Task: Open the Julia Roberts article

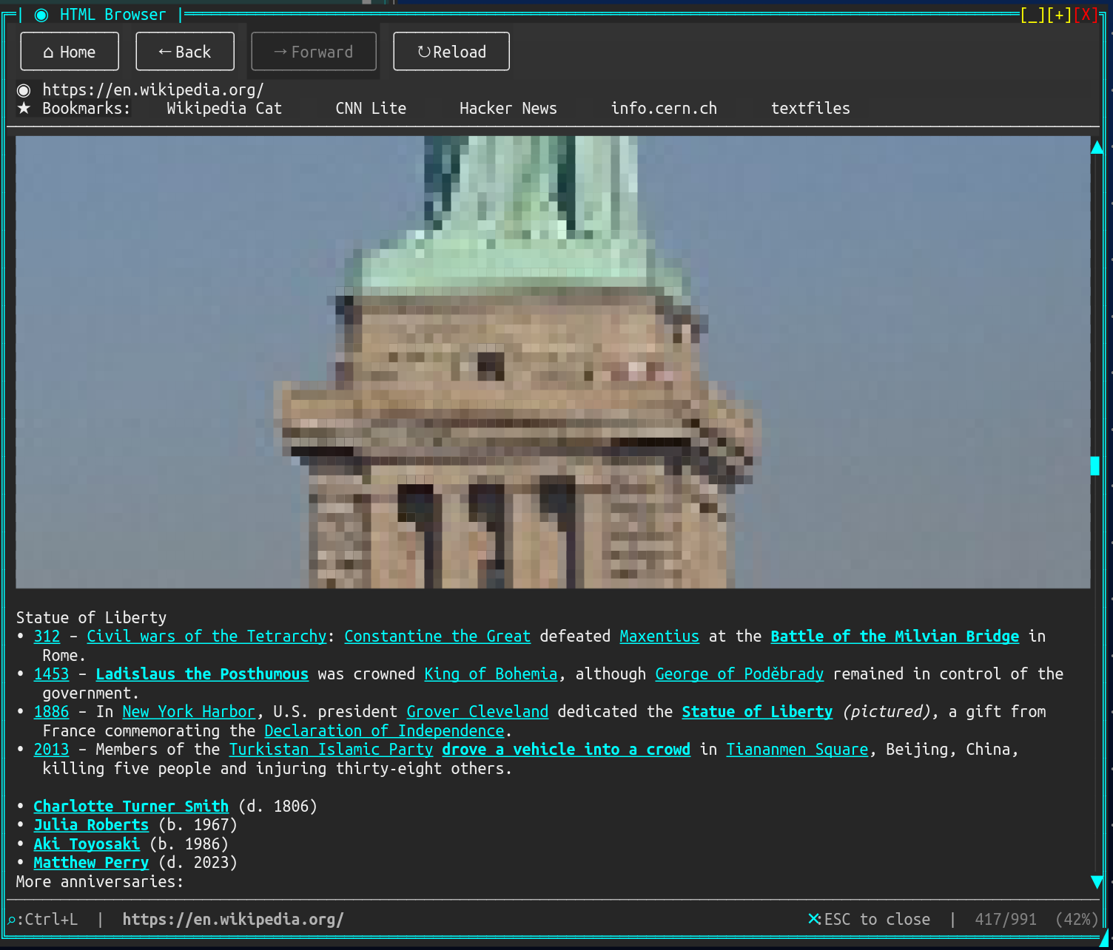Action: [x=91, y=825]
